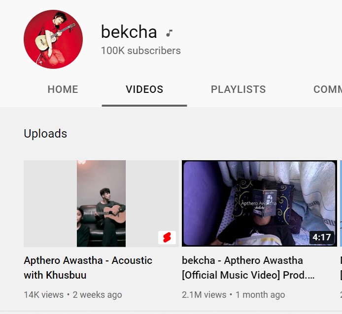Click the bekcha channel name
This screenshot has width=342, height=314.
129,32
